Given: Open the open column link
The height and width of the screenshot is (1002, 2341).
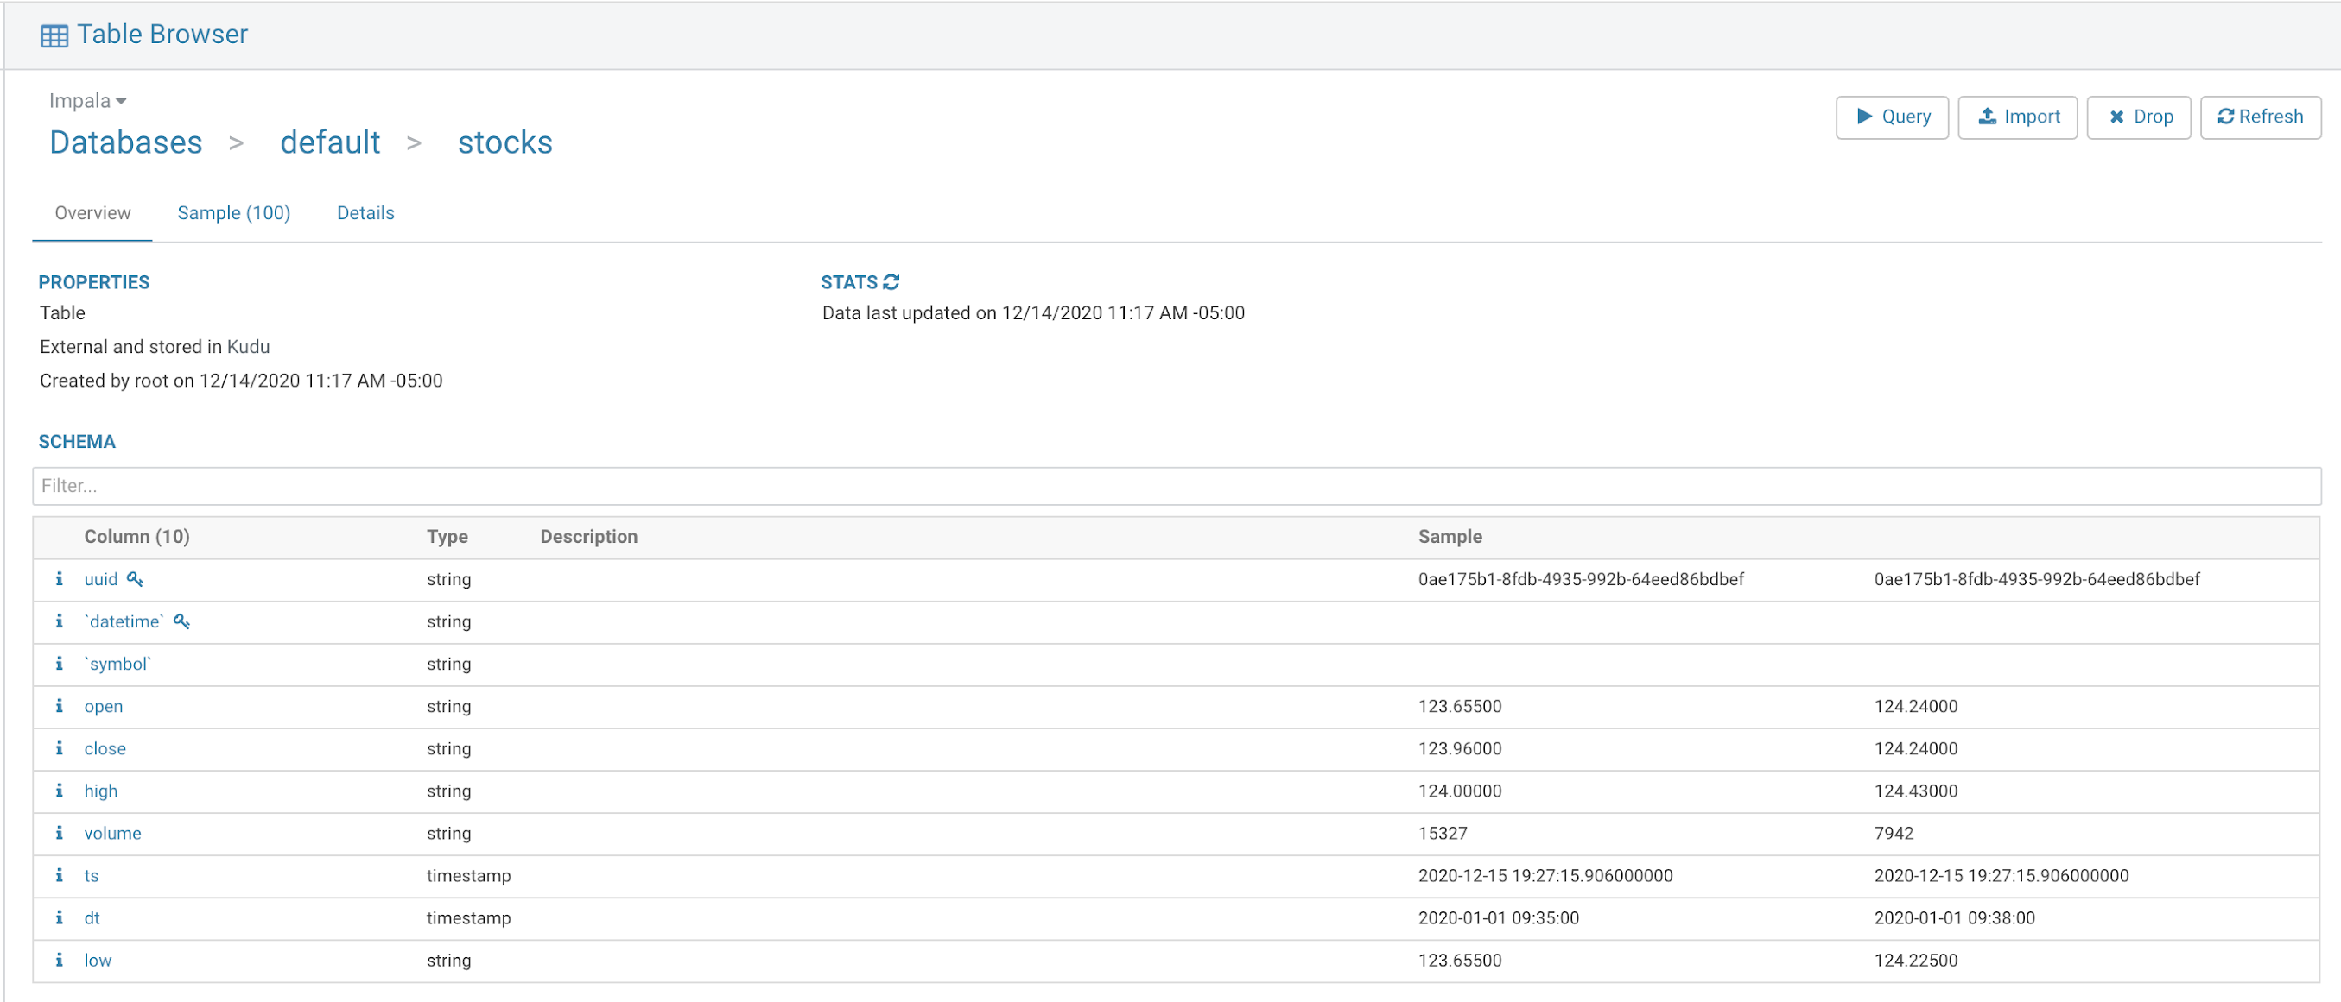Looking at the screenshot, I should (103, 706).
